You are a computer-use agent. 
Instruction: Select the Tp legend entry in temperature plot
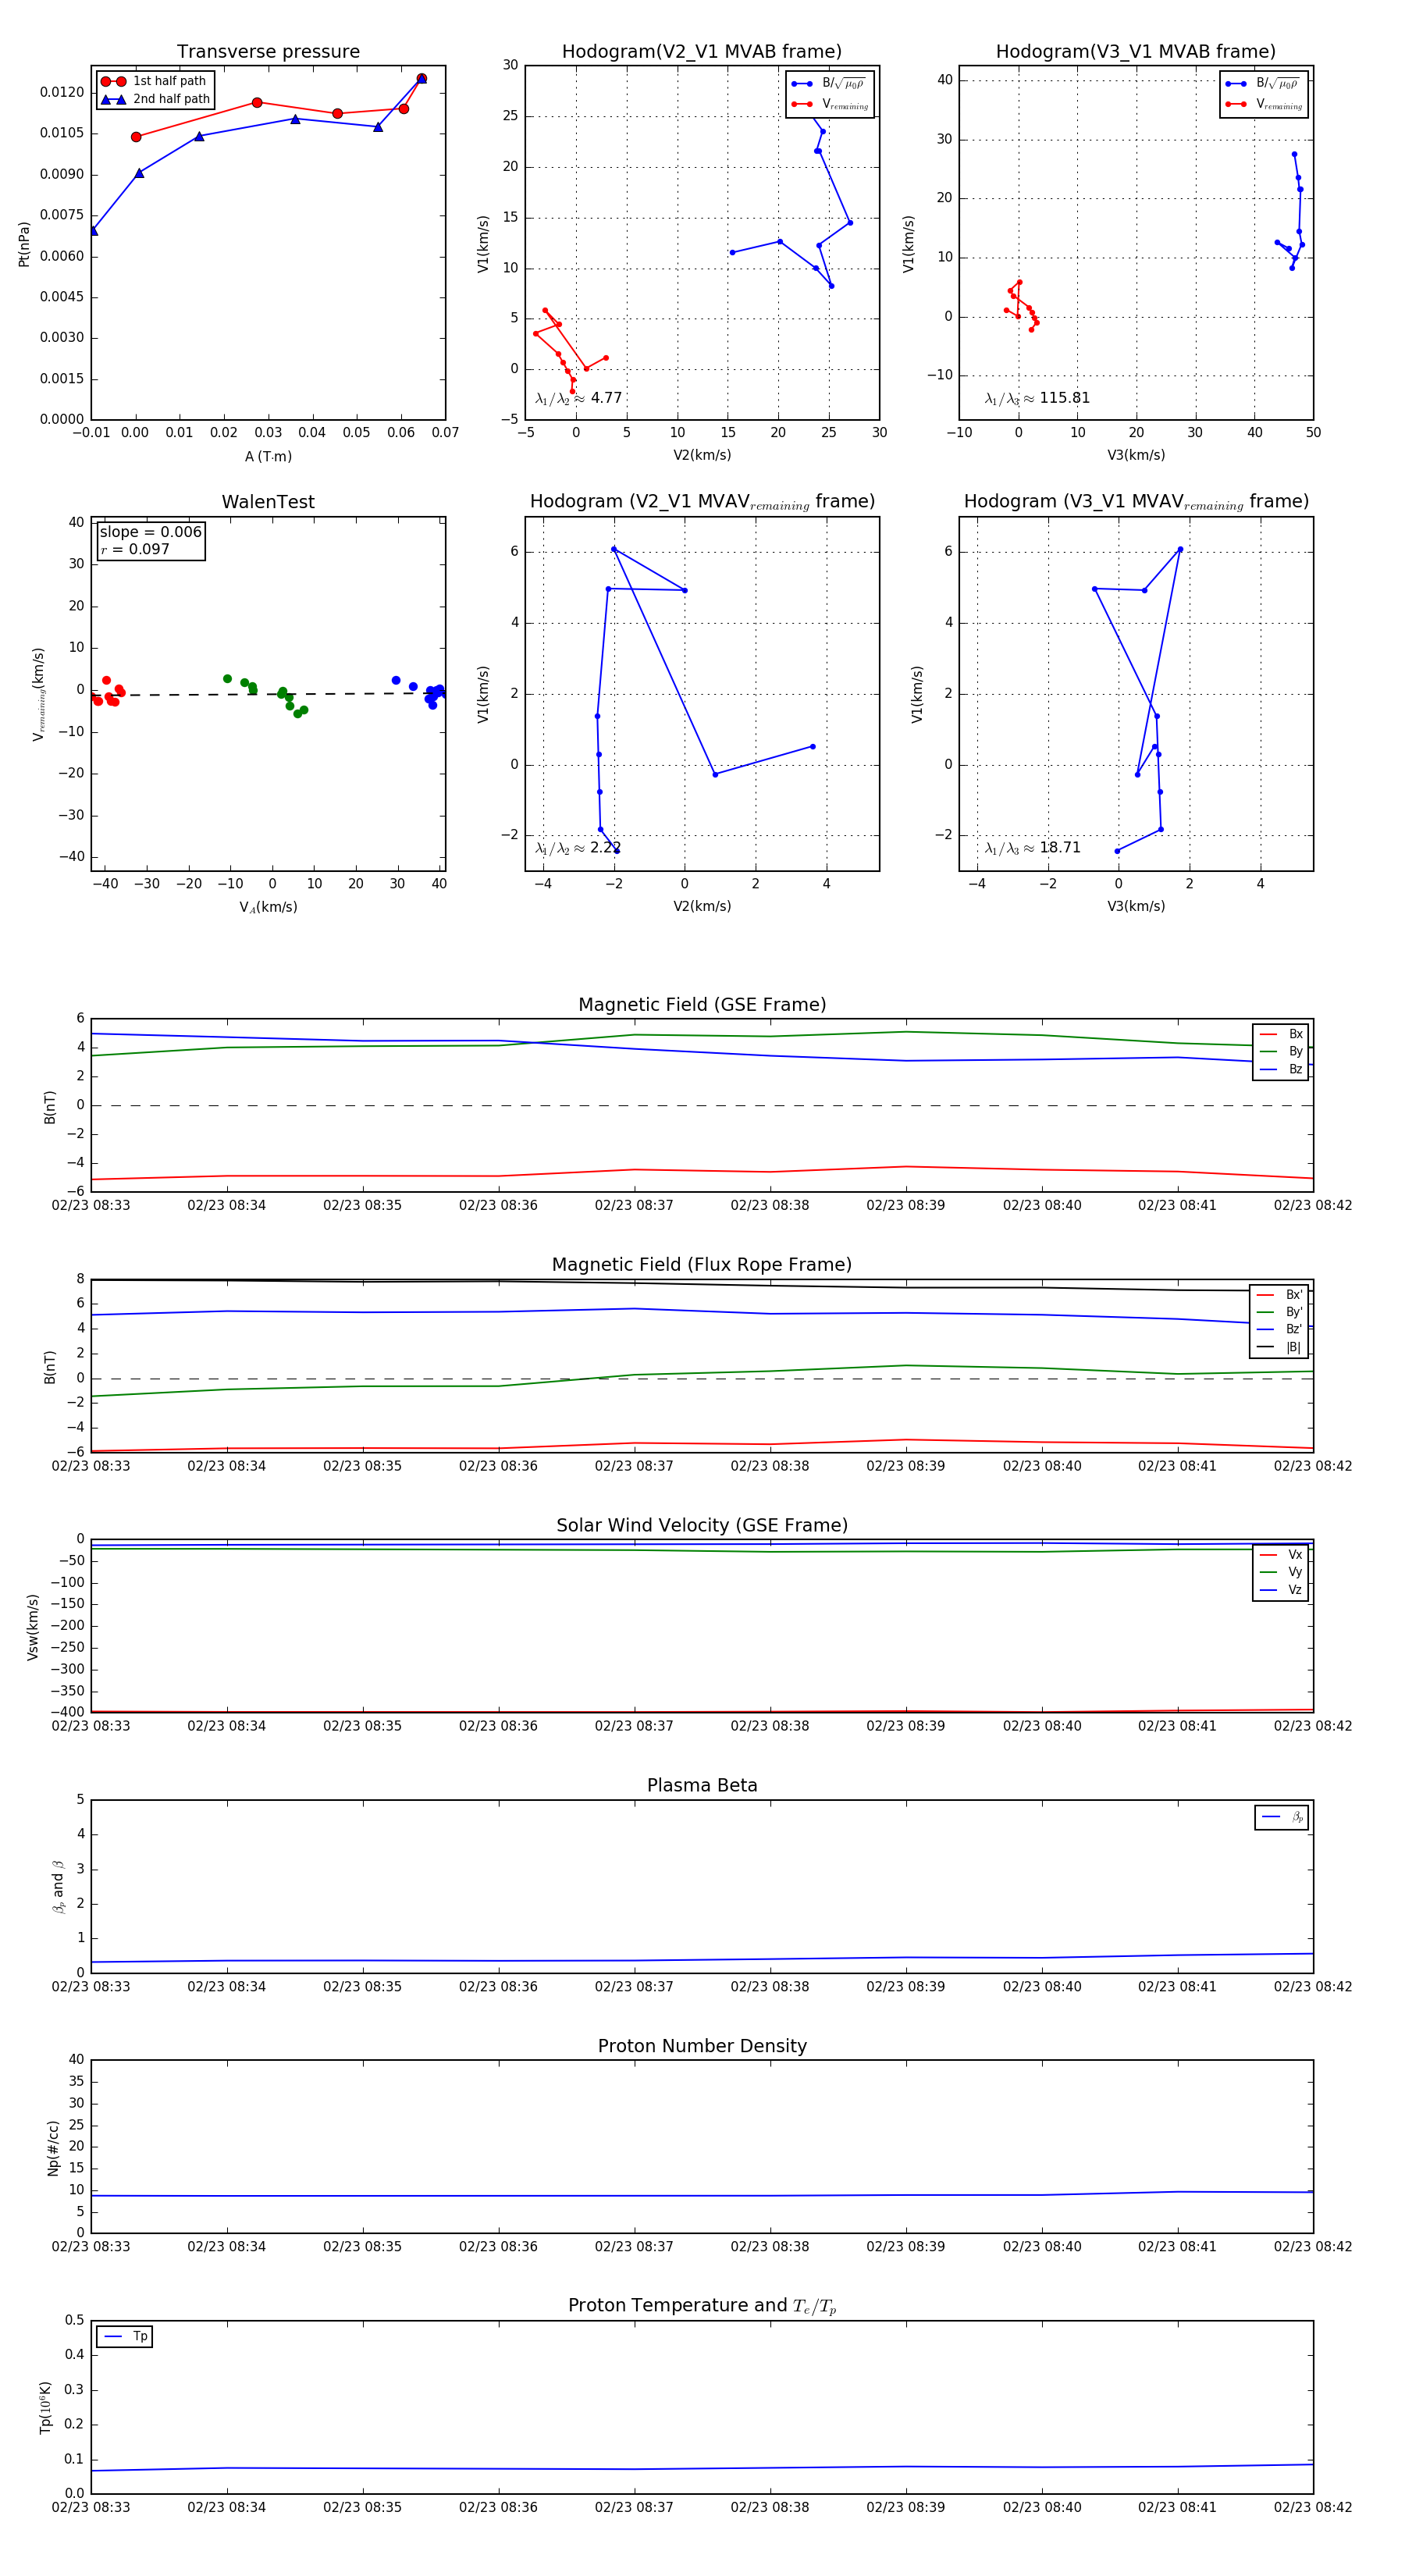(x=125, y=2337)
